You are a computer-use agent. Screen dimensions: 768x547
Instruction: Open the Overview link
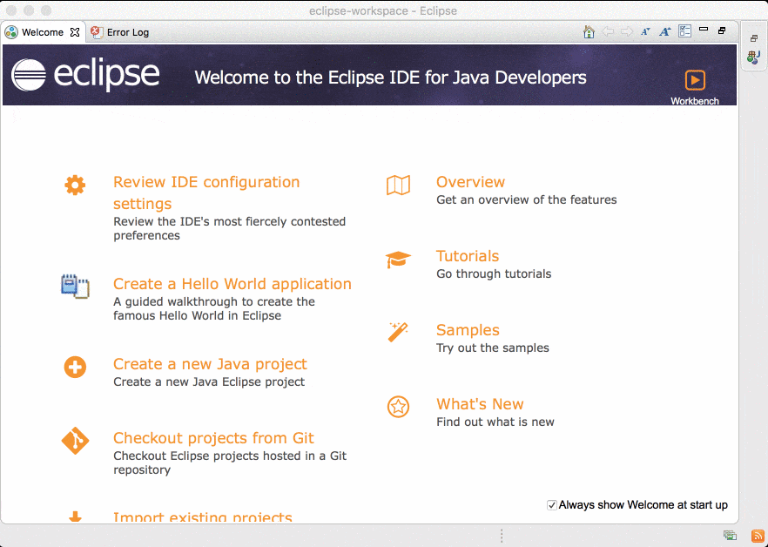[x=470, y=182]
